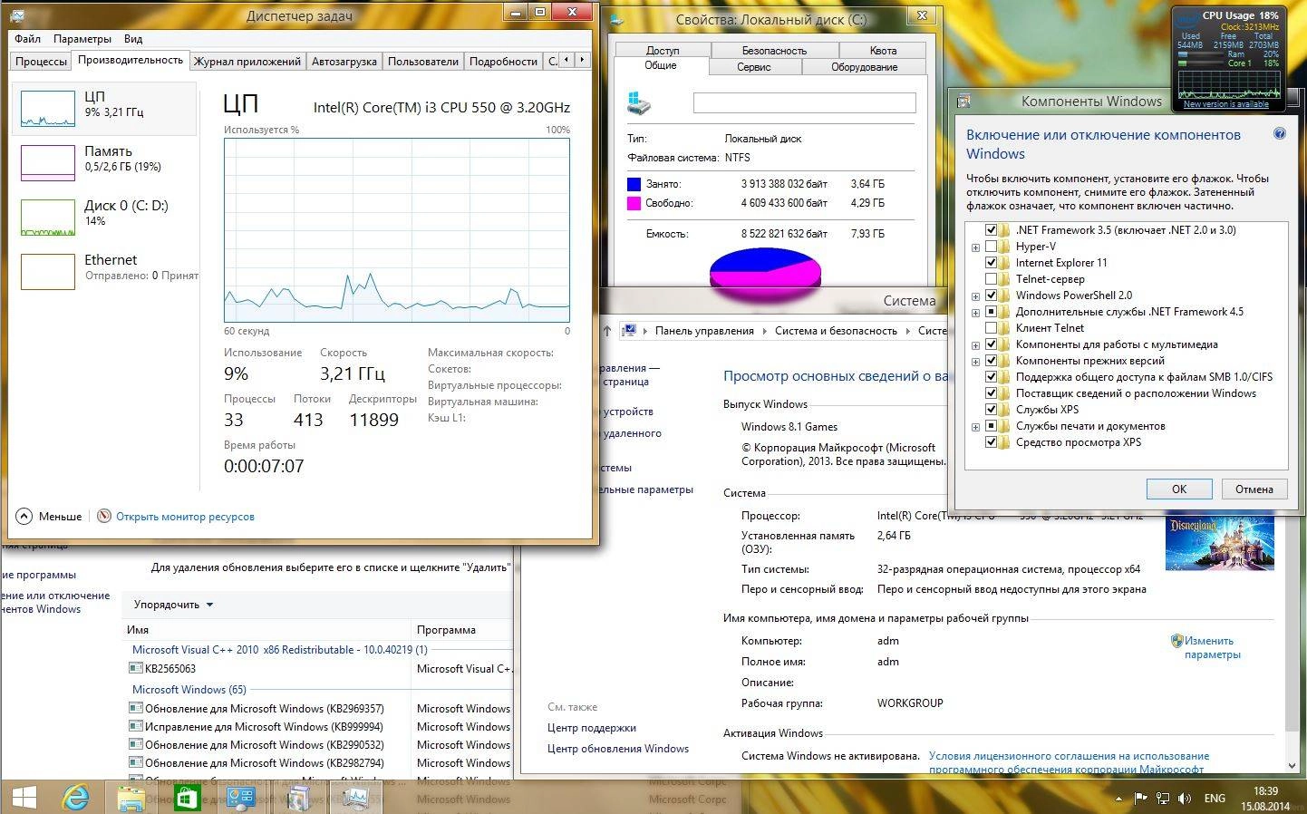This screenshot has height=814, width=1307.
Task: Click the Windows Components title bar icon
Action: 963,102
